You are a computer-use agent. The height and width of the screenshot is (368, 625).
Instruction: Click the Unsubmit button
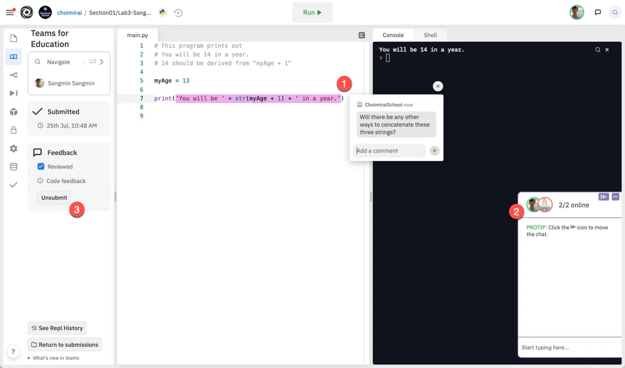point(54,198)
